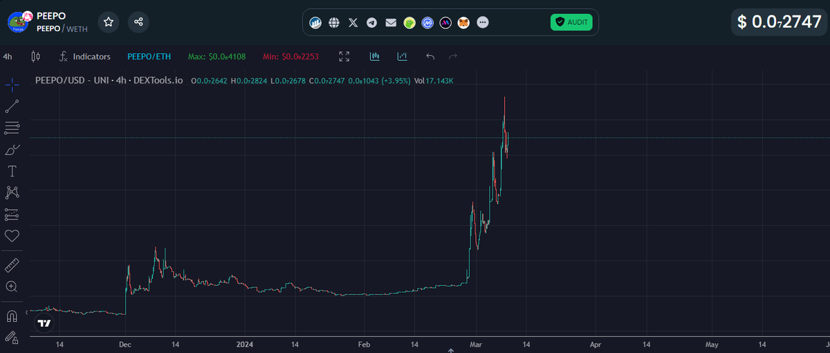Toggle the highlighted chart layout icon
This screenshot has width=830, height=353.
coord(375,57)
